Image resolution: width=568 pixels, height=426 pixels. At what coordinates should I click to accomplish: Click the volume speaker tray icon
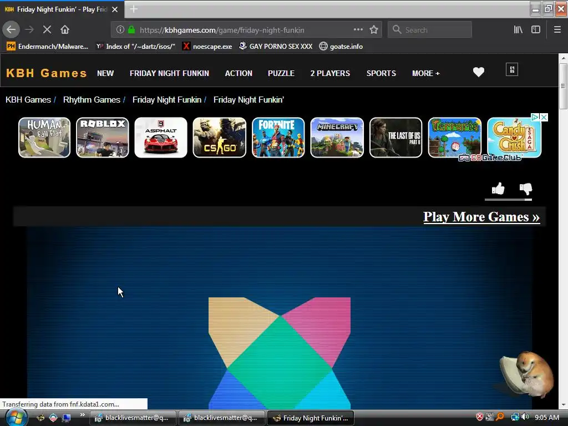pos(525,417)
